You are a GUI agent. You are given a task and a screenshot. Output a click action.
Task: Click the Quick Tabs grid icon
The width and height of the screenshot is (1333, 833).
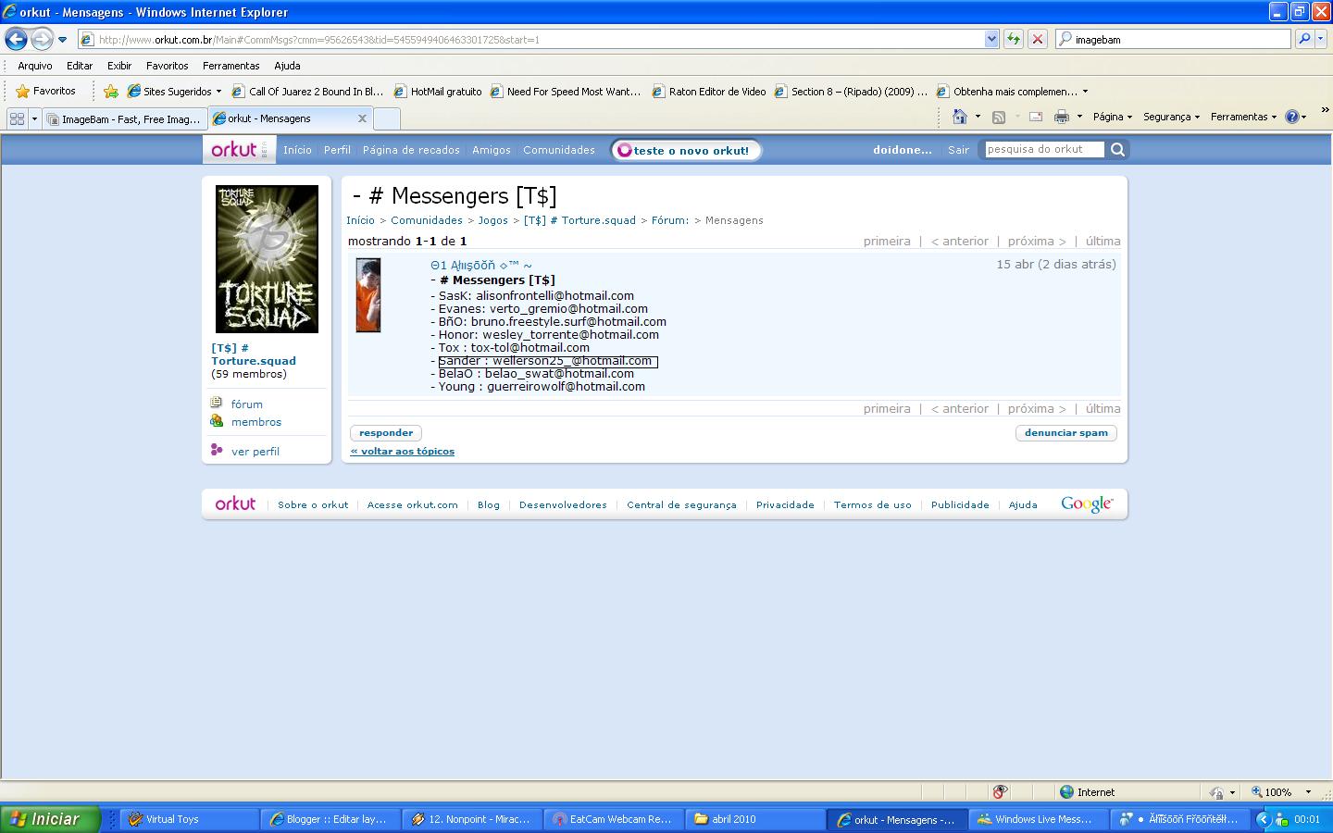pos(17,118)
